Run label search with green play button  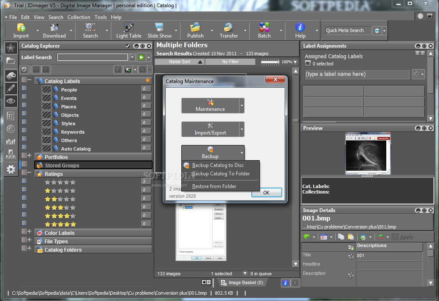(141, 57)
